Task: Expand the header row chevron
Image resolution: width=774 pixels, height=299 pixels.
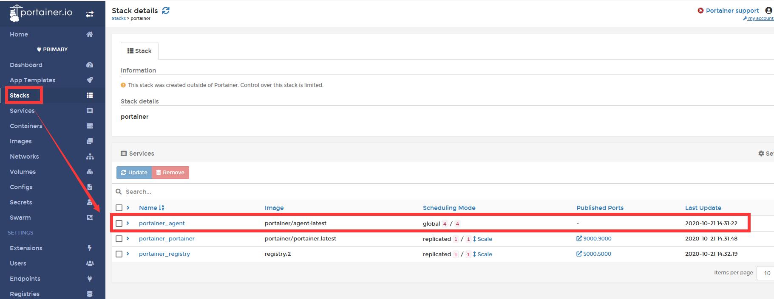Action: coord(128,208)
